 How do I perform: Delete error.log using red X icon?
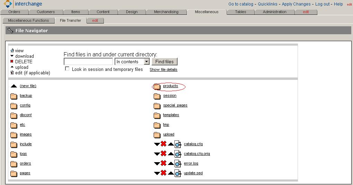164,163
